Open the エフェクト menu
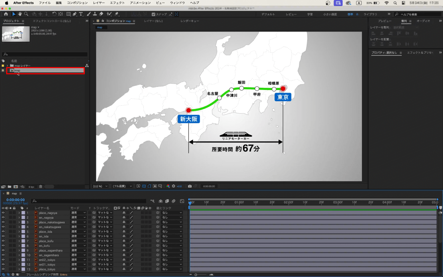 [117, 3]
